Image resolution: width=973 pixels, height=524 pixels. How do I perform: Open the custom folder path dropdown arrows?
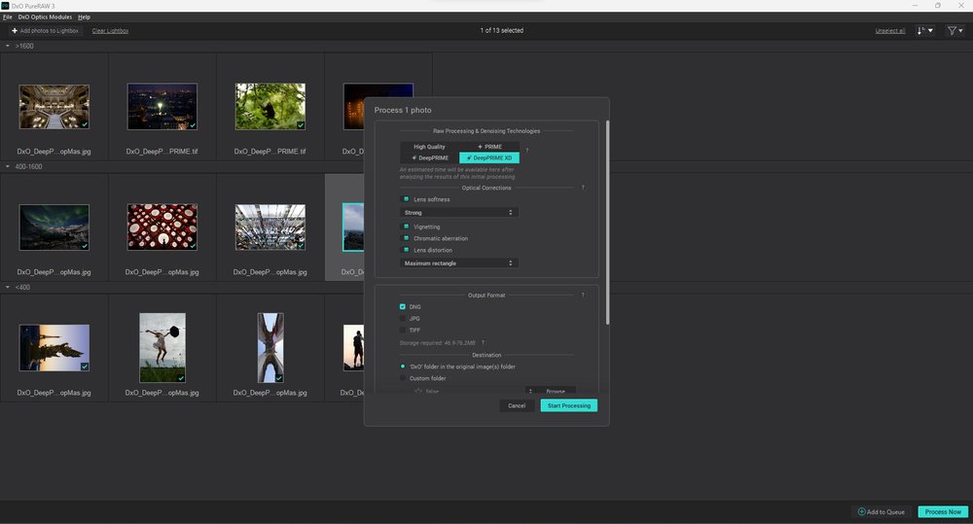coord(530,391)
